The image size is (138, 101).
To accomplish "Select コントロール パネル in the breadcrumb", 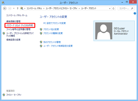I will coord(34,9).
